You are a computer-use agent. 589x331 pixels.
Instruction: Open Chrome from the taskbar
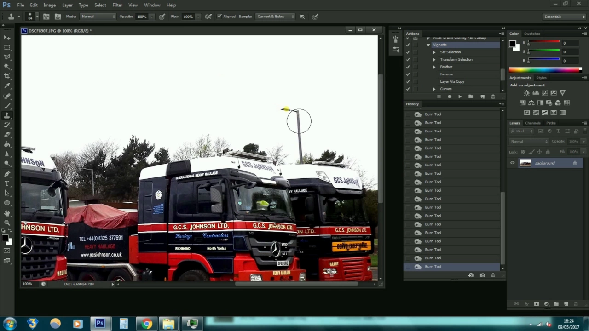coord(146,324)
